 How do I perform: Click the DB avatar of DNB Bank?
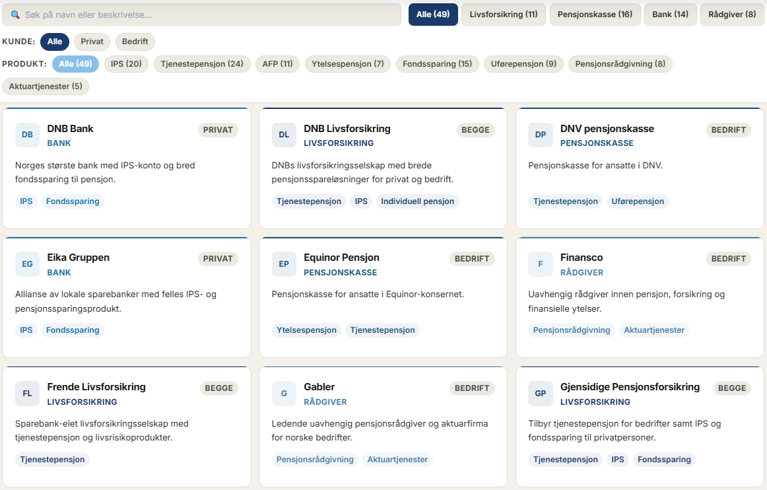[x=28, y=135]
